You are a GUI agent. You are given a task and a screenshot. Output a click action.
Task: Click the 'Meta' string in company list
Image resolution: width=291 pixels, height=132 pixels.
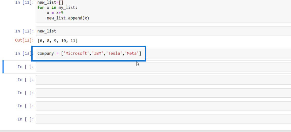point(132,54)
